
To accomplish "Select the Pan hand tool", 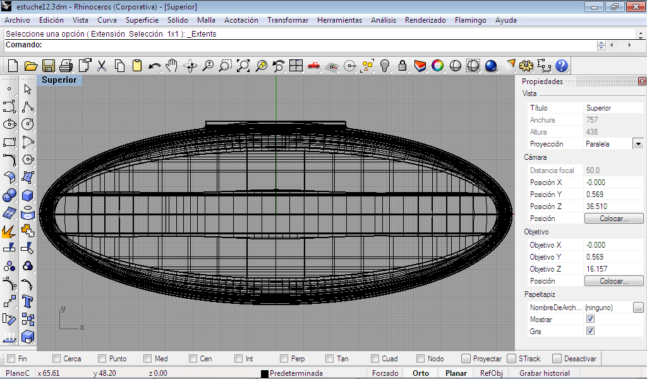I will 172,66.
